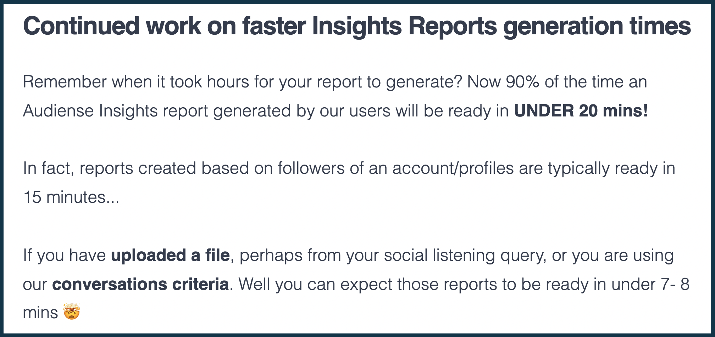Viewport: 715px width, 337px height.
Task: Click the word 'Remember' starting the paragraph
Action: click(65, 82)
